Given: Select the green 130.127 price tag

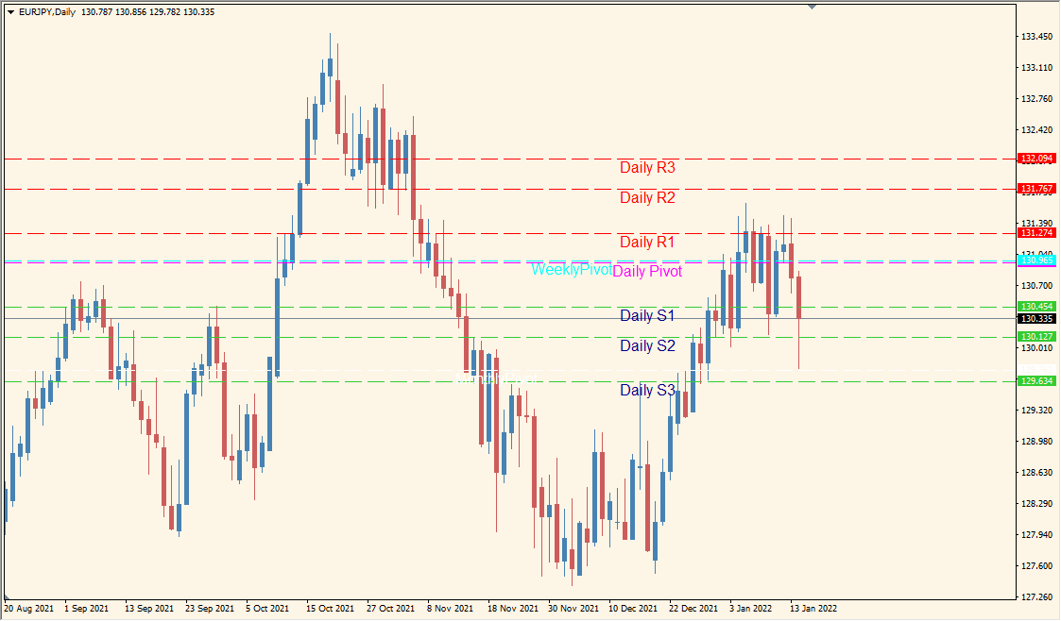Looking at the screenshot, I should (1036, 337).
